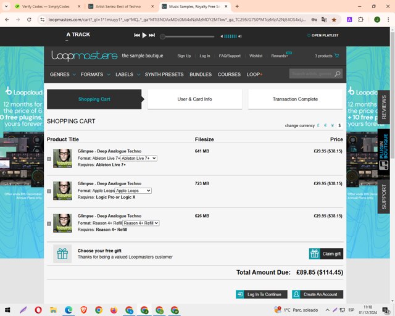Expand the Labels menu

128,74
